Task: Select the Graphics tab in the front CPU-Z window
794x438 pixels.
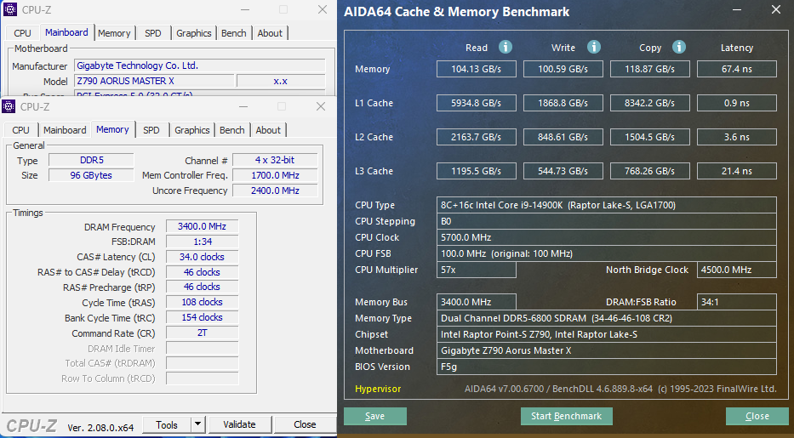Action: point(191,130)
